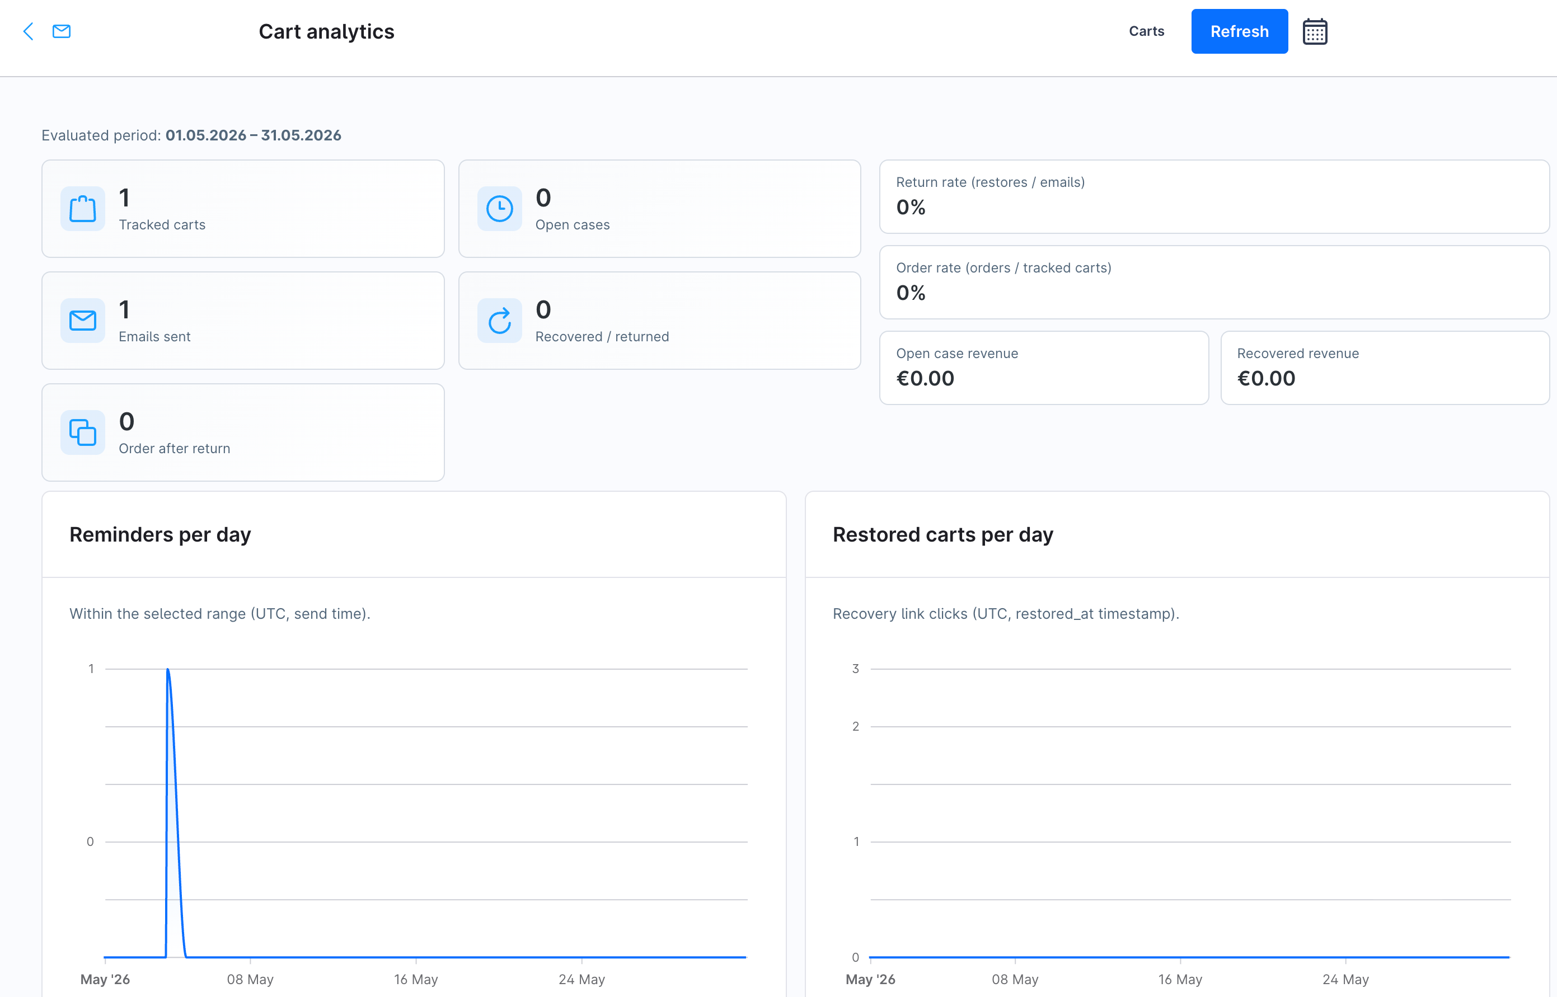Click the Refresh button

click(x=1240, y=31)
